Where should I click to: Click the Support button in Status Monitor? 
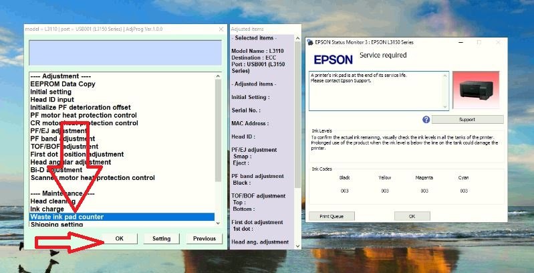coord(467,120)
